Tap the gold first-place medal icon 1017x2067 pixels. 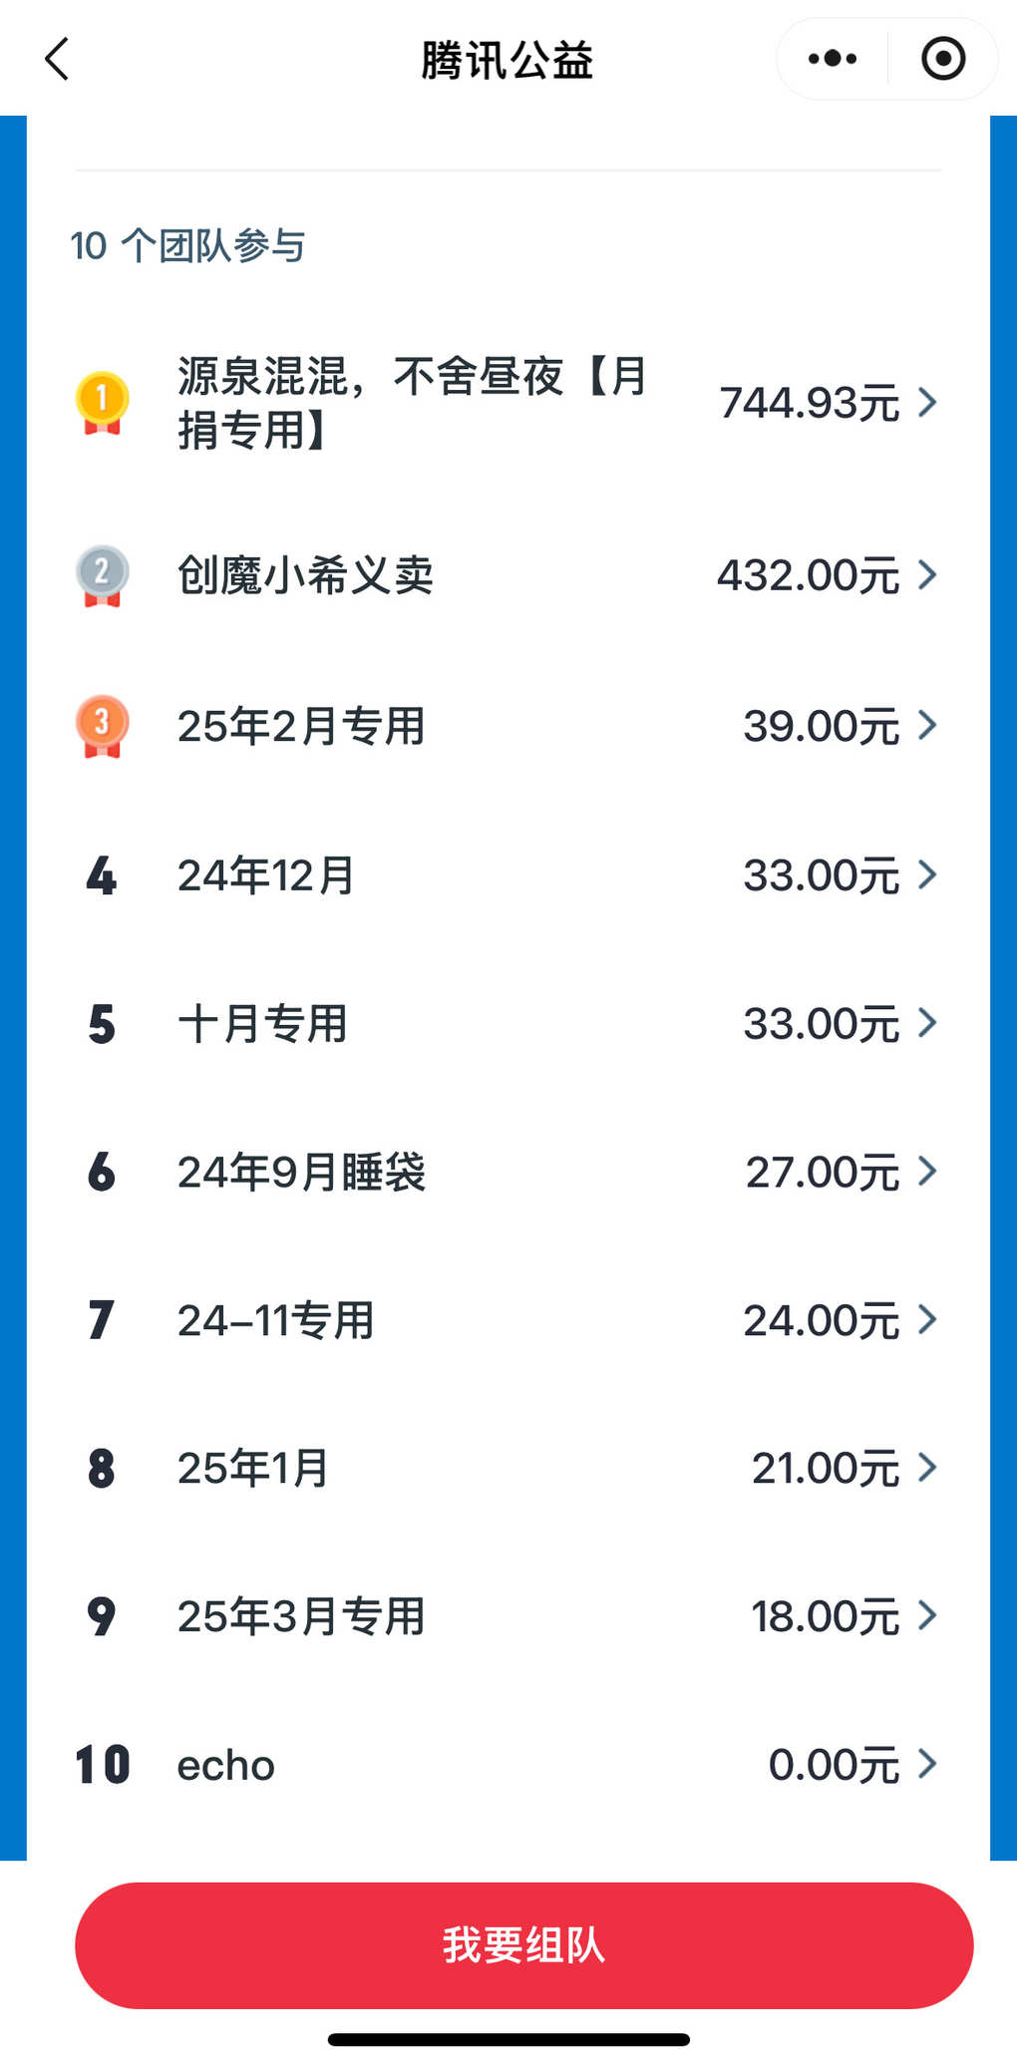point(102,403)
